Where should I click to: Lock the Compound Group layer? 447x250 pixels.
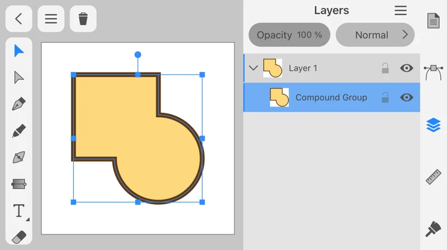385,98
